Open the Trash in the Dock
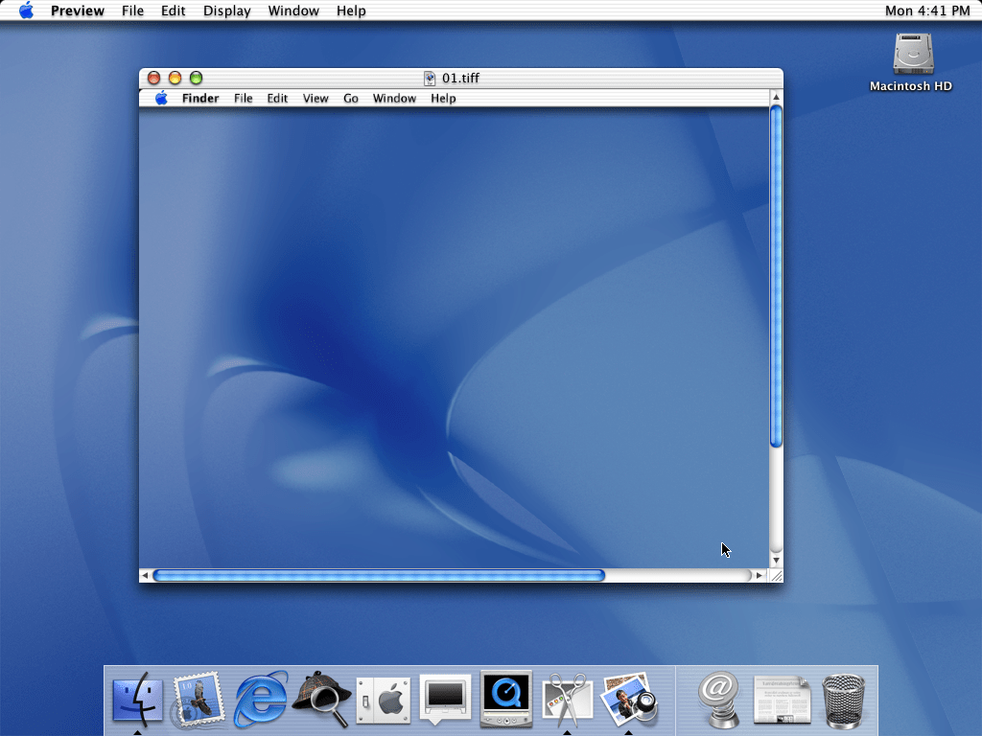Image resolution: width=982 pixels, height=736 pixels. click(844, 700)
